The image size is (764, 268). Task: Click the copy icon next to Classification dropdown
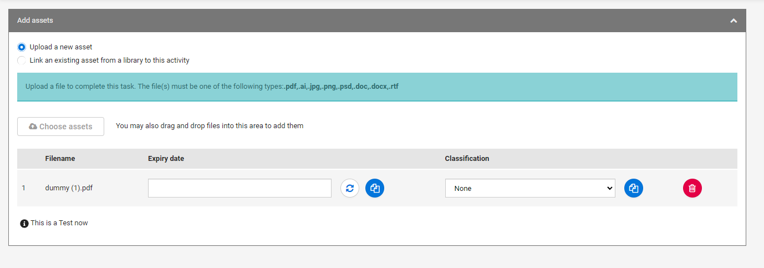pos(634,188)
